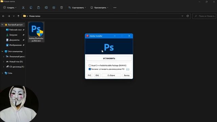
Task: Switch installer language to РУС
Action: coord(90,75)
